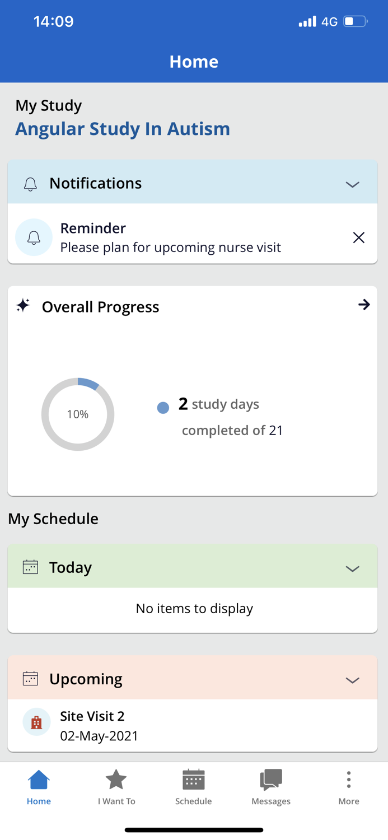Image resolution: width=388 pixels, height=840 pixels.
Task: Open the Angular Study In Autism link
Action: tap(123, 129)
